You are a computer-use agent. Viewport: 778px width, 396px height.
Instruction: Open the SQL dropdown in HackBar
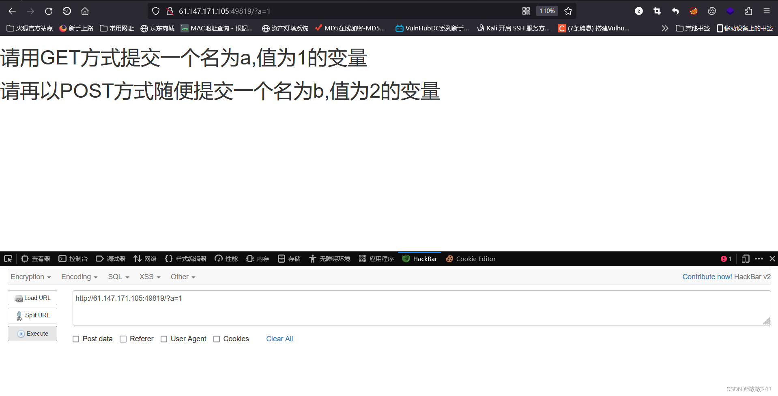click(x=118, y=277)
